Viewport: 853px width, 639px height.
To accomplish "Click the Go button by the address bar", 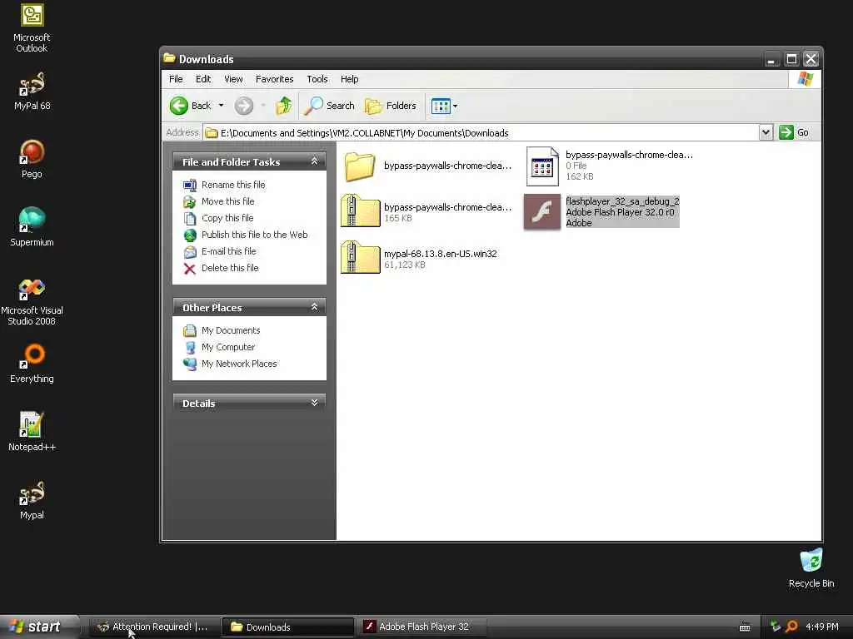I will tap(794, 132).
